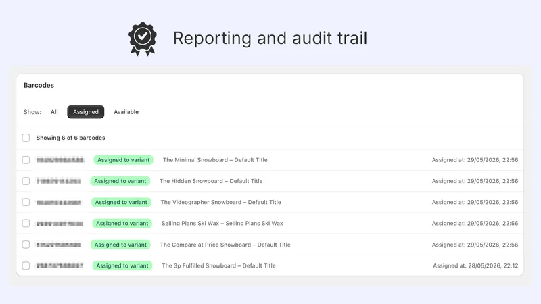Open The Hidden Snowboard – Default Title

(211, 181)
